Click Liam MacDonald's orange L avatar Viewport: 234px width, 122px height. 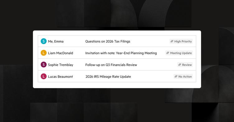click(x=44, y=53)
